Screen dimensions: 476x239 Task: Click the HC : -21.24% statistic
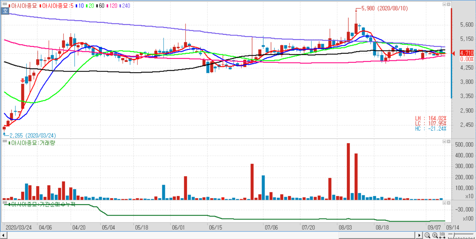431,129
